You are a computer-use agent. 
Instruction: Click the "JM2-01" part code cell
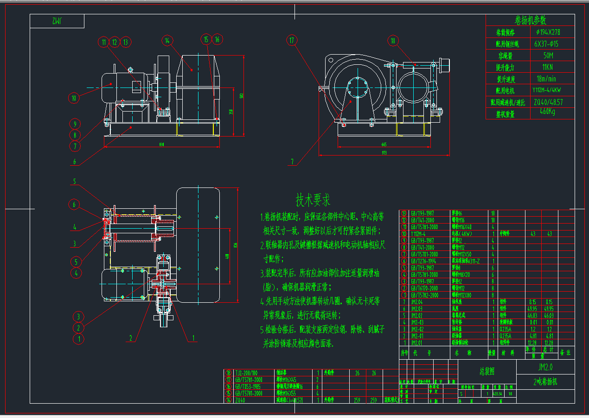click(417, 336)
